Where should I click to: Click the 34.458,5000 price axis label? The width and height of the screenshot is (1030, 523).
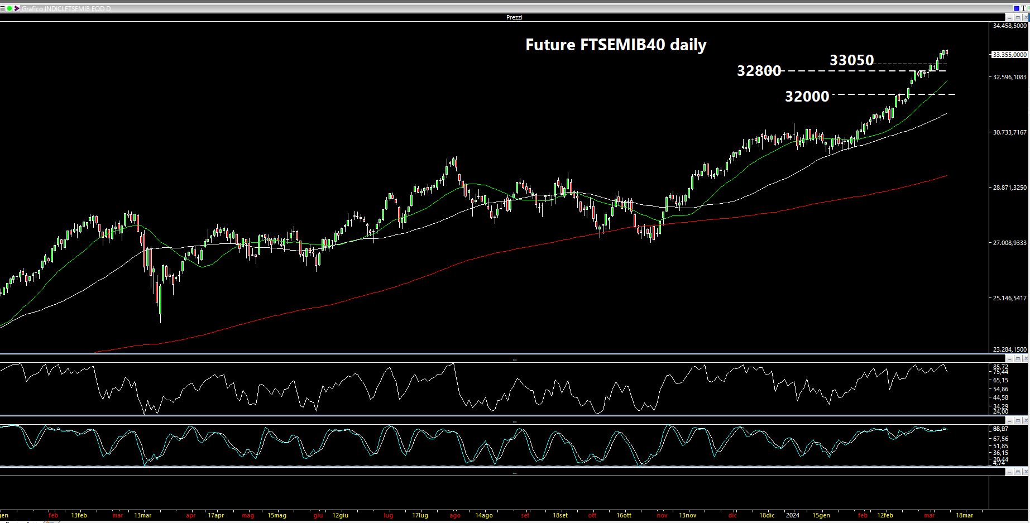1009,26
